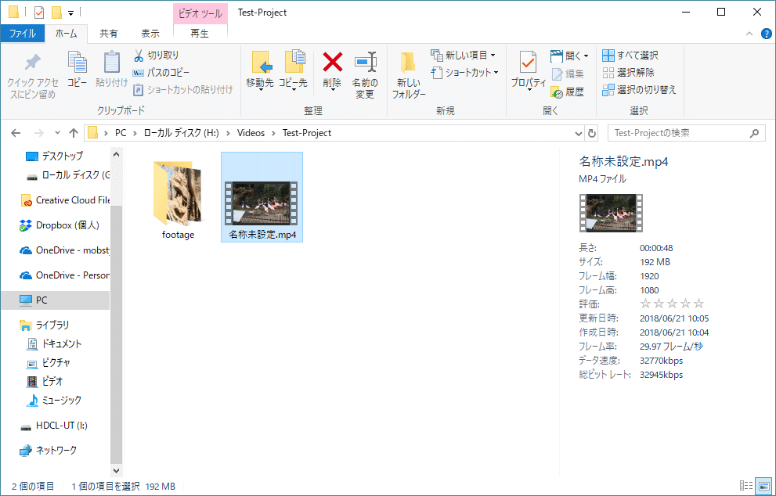This screenshot has width=776, height=496.
Task: Click PC in the address bar
Action: [x=121, y=133]
